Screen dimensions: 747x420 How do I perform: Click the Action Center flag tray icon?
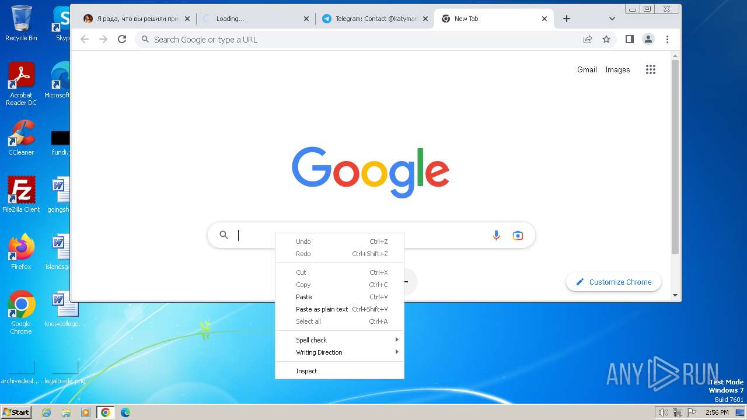click(692, 412)
